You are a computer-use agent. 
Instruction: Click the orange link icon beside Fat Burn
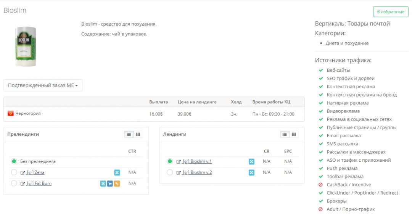(x=117, y=183)
